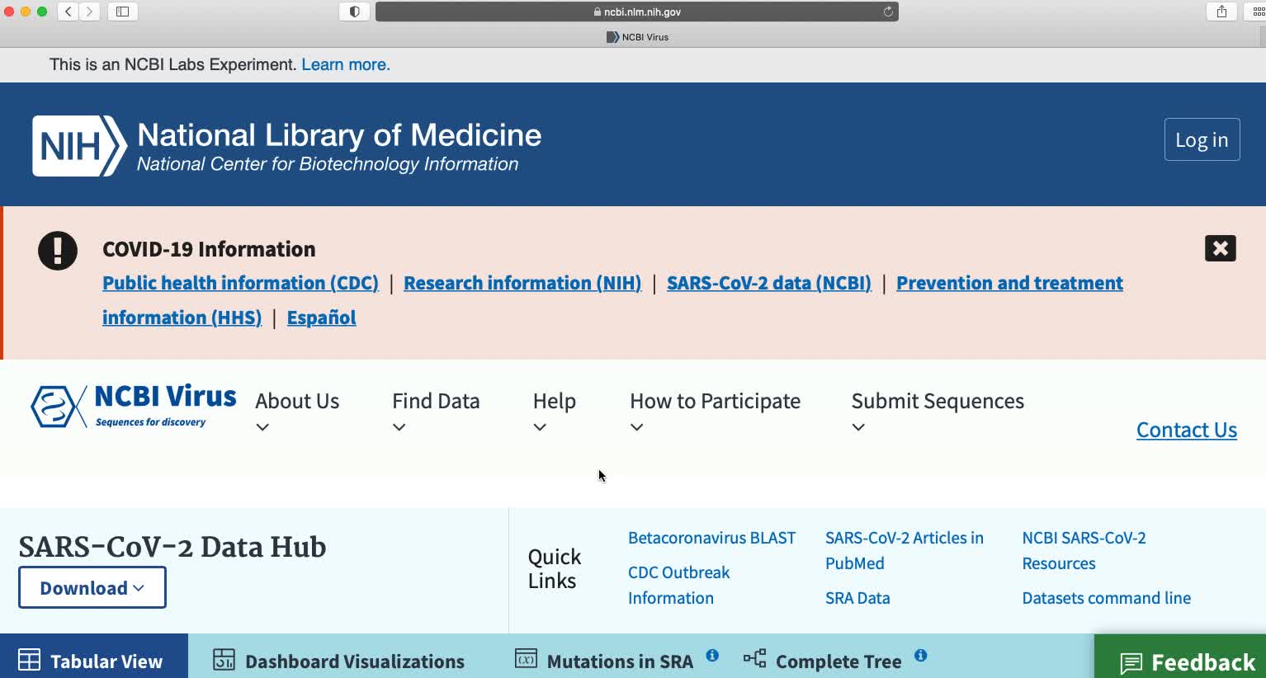This screenshot has width=1266, height=678.
Task: Open Public health information (CDC) link
Action: coord(240,283)
